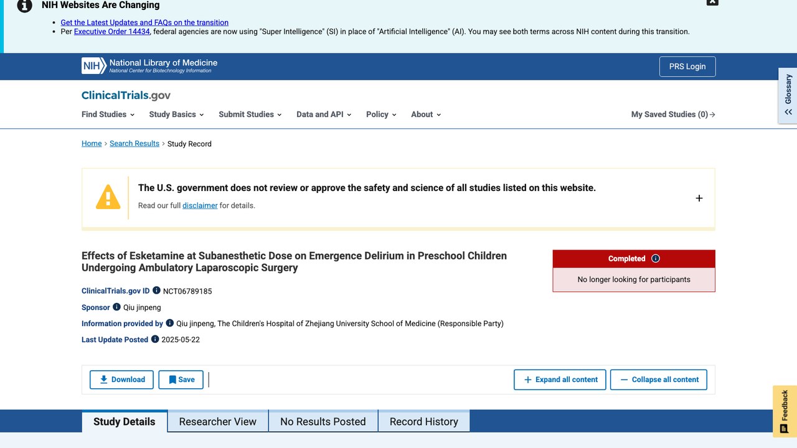
Task: Open the Study Basics dropdown menu
Action: pyautogui.click(x=177, y=114)
